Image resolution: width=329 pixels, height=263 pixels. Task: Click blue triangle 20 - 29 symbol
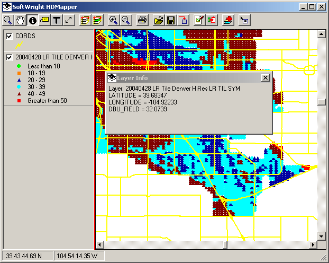[x=19, y=80]
